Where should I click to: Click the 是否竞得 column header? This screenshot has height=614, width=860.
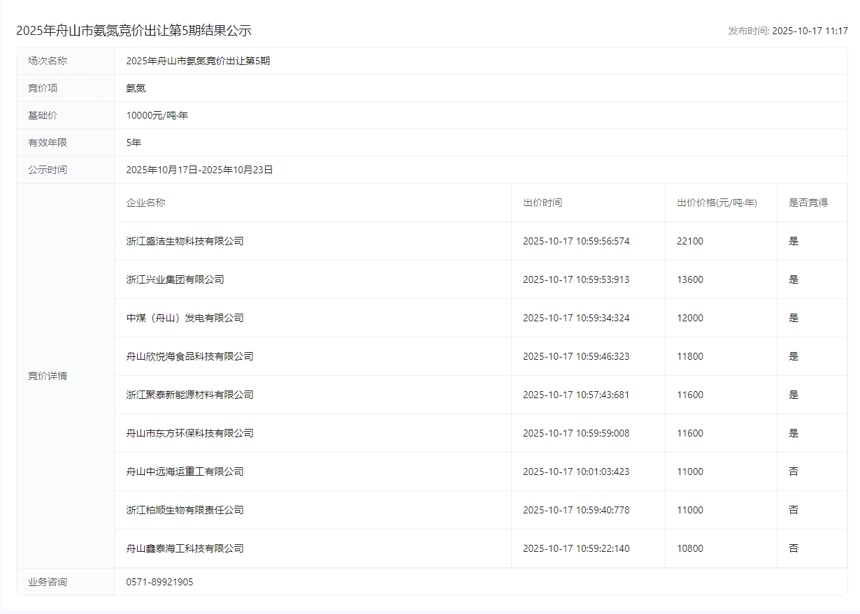click(808, 203)
